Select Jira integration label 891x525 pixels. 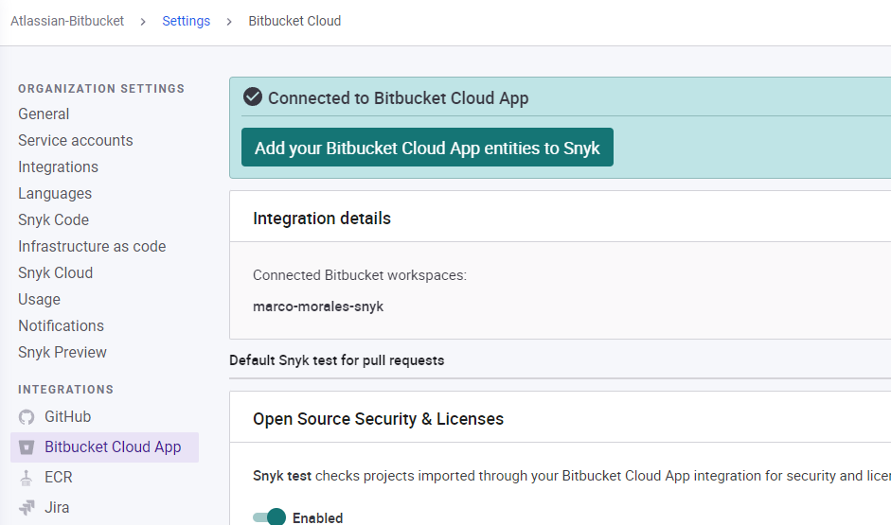click(57, 507)
